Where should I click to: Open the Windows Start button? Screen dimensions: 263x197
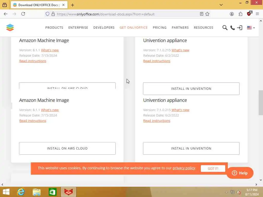click(6, 192)
